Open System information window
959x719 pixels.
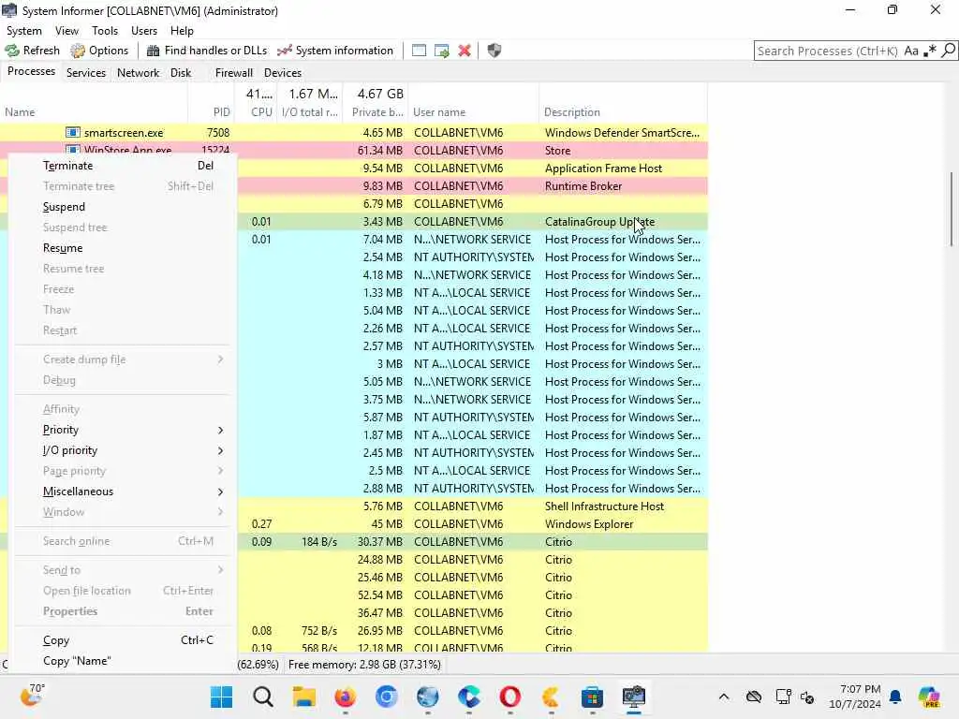click(x=335, y=51)
